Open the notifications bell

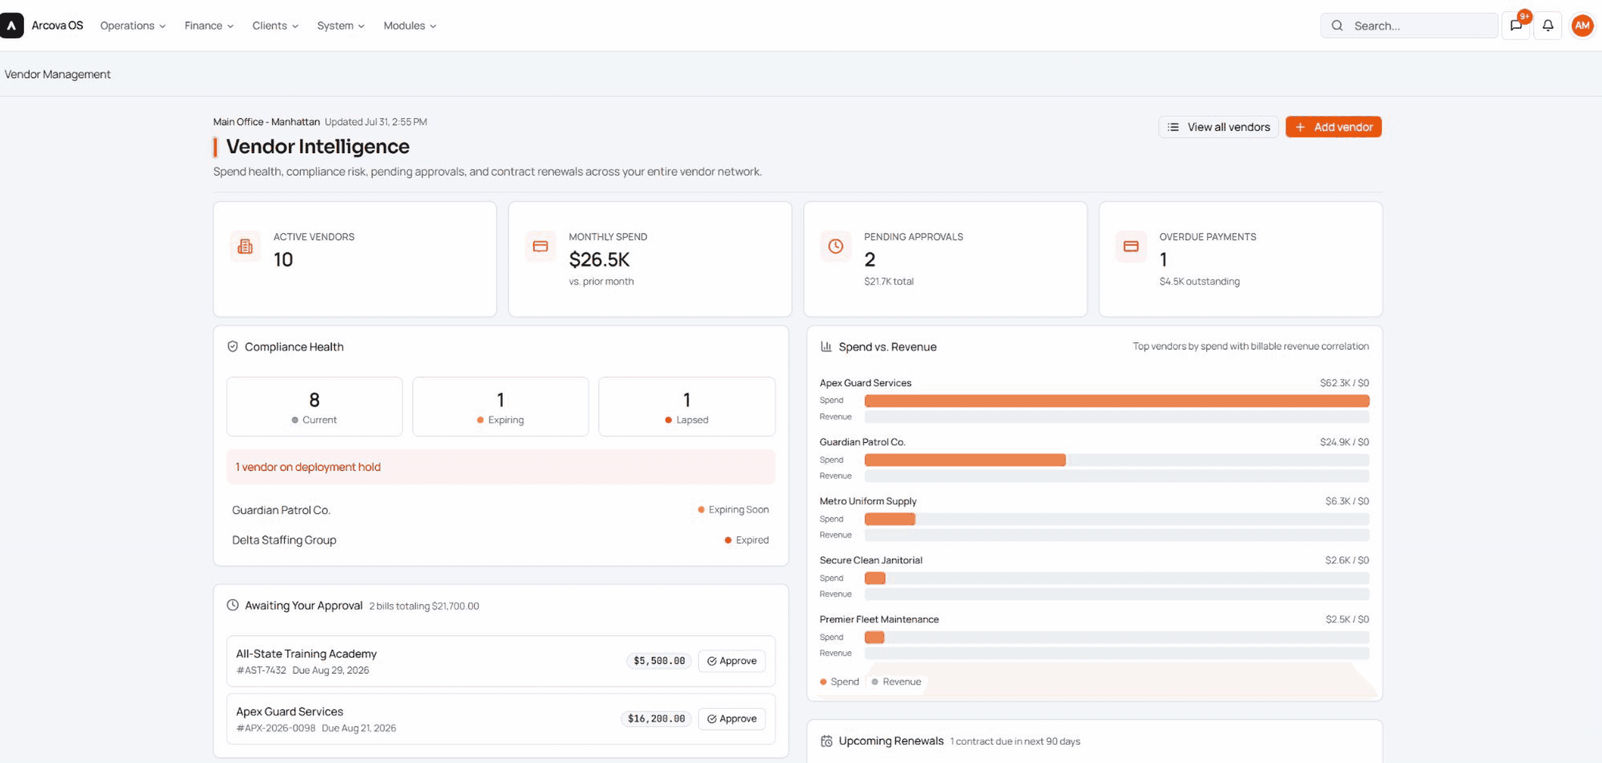pos(1548,25)
